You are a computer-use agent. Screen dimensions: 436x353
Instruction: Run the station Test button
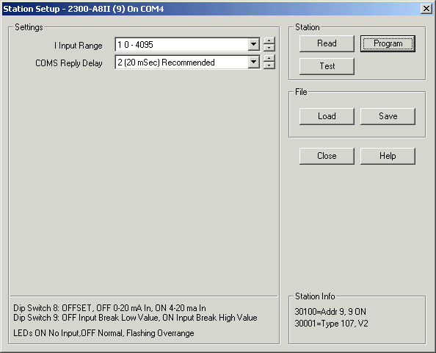tap(327, 66)
